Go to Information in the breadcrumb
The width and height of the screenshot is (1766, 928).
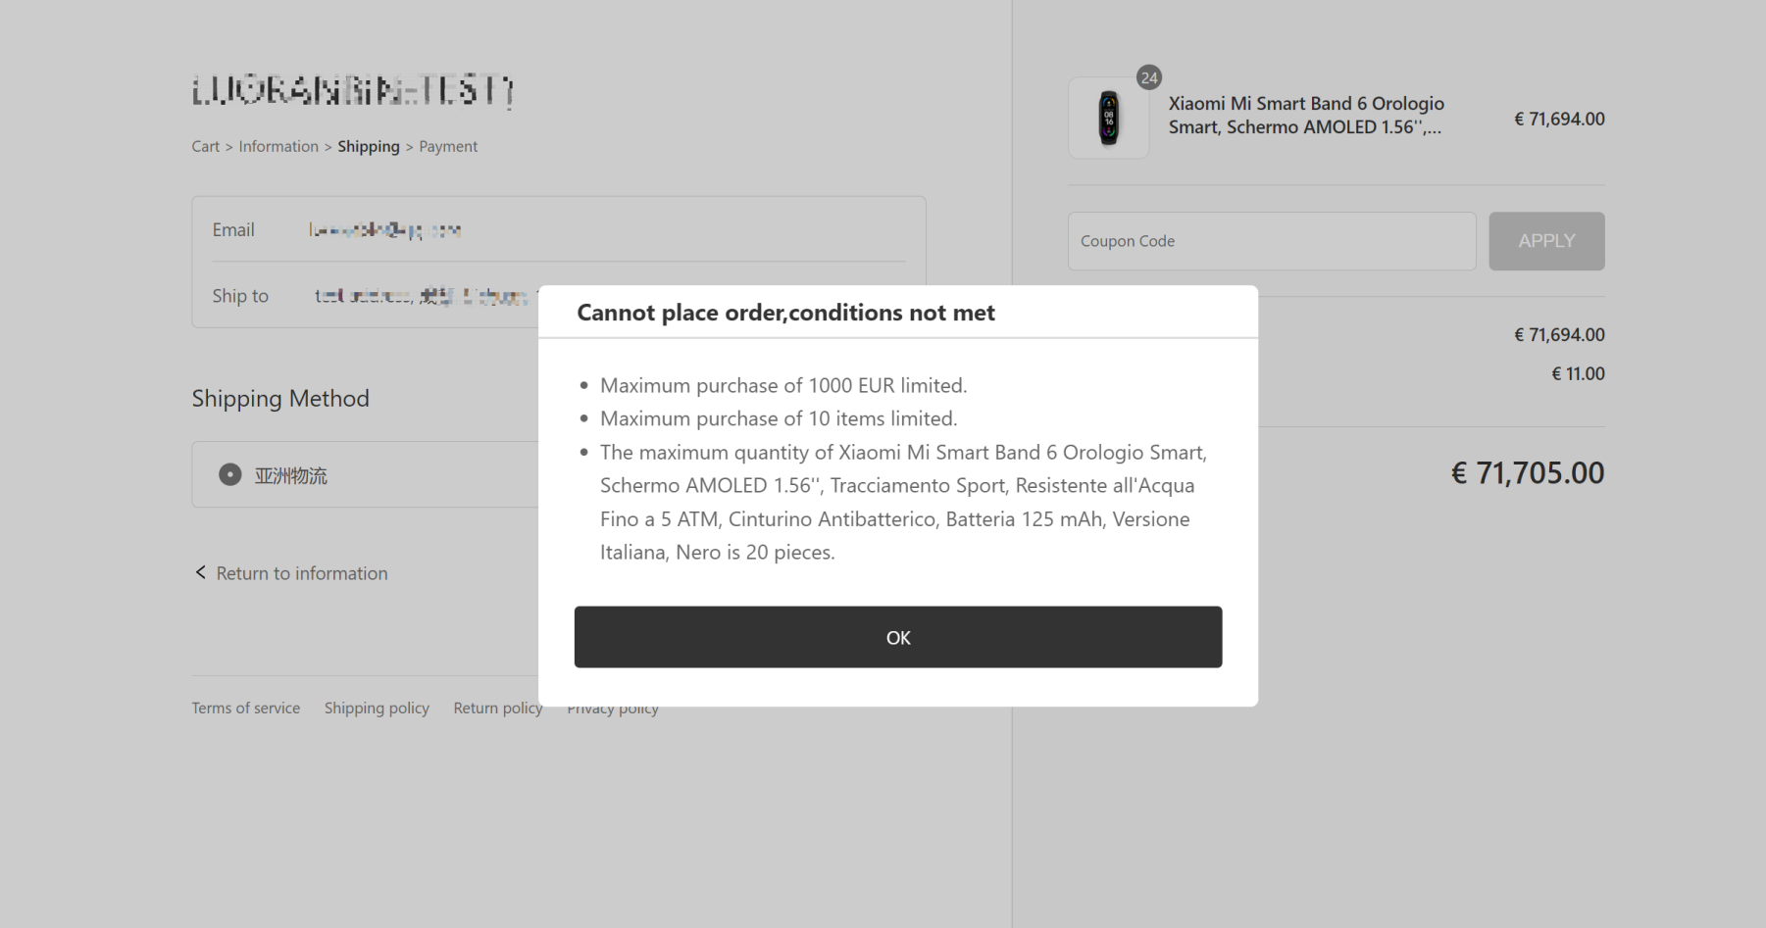point(278,146)
